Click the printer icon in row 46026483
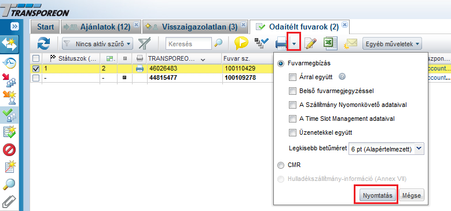The height and width of the screenshot is (211, 451). point(140,69)
